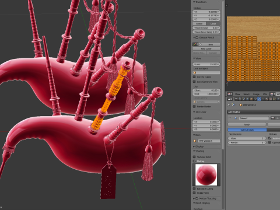Switch transform to Local
This screenshot has width=280, height=210.
pyautogui.click(x=213, y=23)
